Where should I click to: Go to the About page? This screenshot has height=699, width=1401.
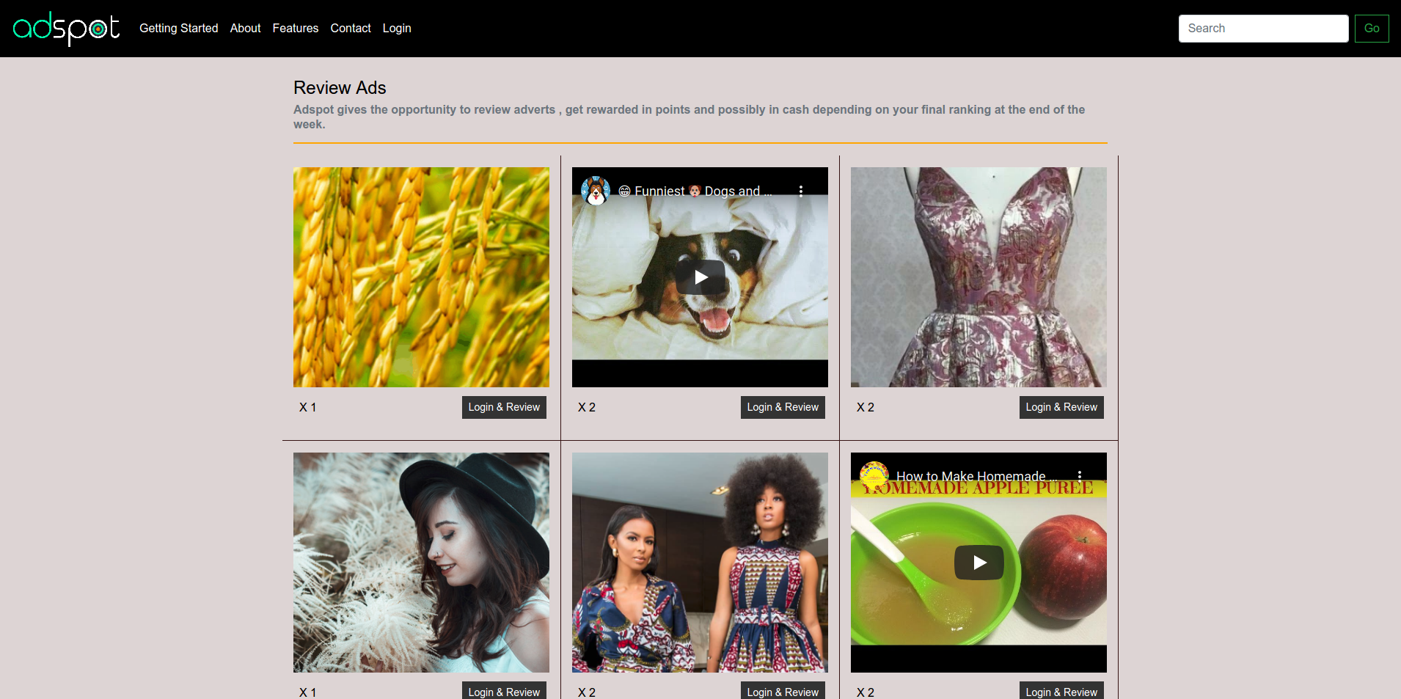[x=246, y=29]
